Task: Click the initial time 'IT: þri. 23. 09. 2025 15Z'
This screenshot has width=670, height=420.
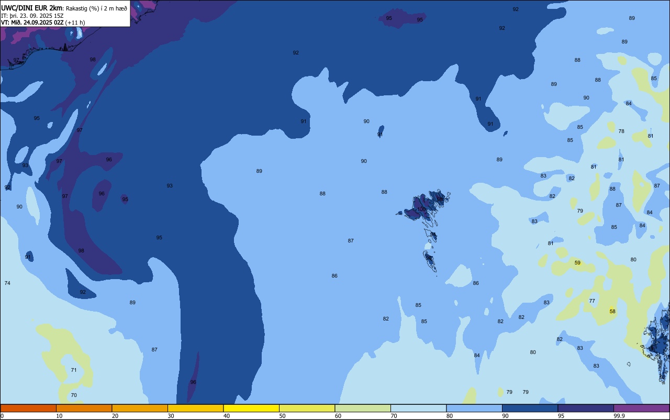Action: (32, 16)
